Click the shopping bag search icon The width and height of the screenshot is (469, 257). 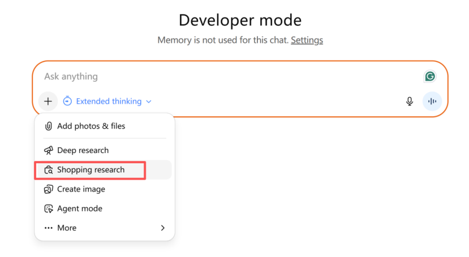48,169
